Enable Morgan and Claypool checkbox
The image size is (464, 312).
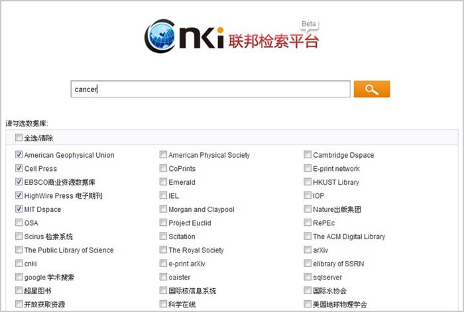pos(163,209)
